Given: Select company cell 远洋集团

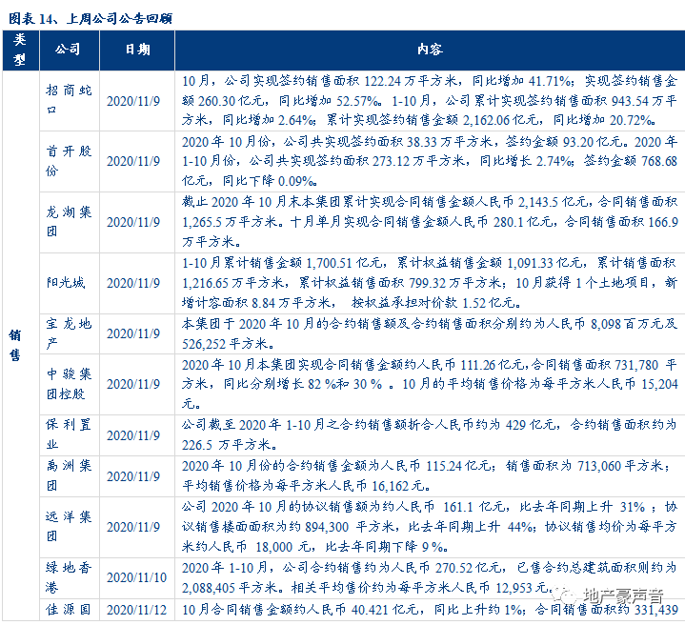Looking at the screenshot, I should pyautogui.click(x=69, y=526).
